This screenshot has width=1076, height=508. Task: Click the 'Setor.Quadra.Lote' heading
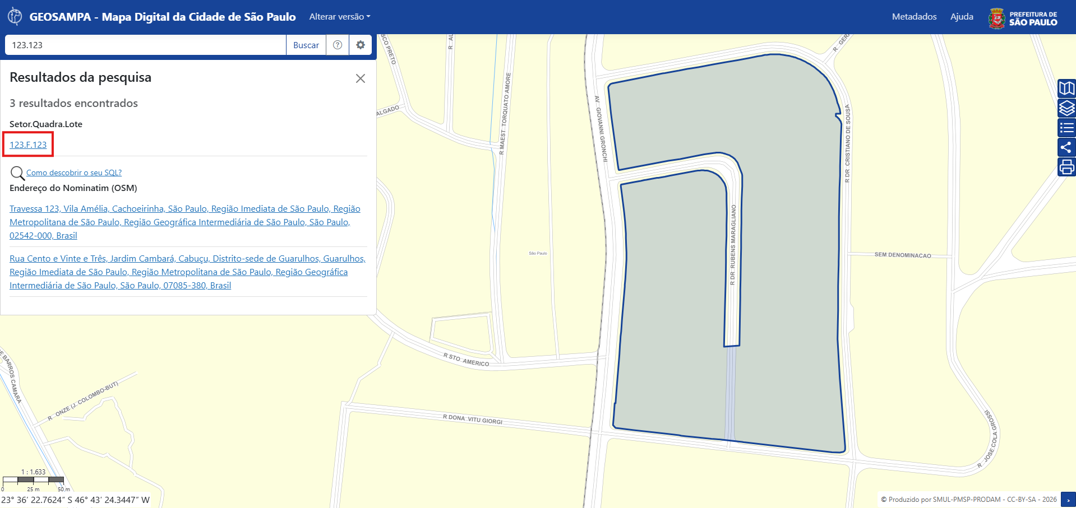click(x=46, y=124)
